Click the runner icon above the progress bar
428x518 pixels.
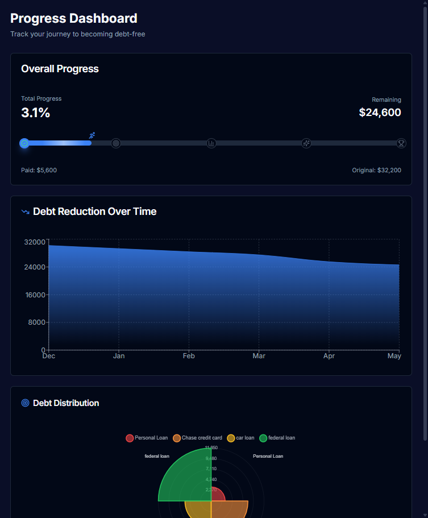tap(92, 135)
